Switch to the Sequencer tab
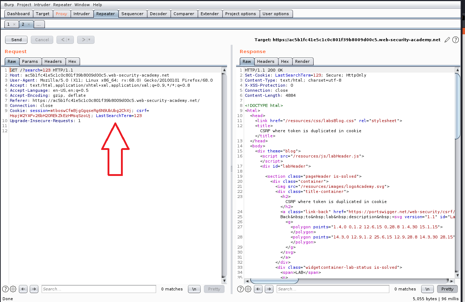Image resolution: width=465 pixels, height=302 pixels. (x=133, y=14)
